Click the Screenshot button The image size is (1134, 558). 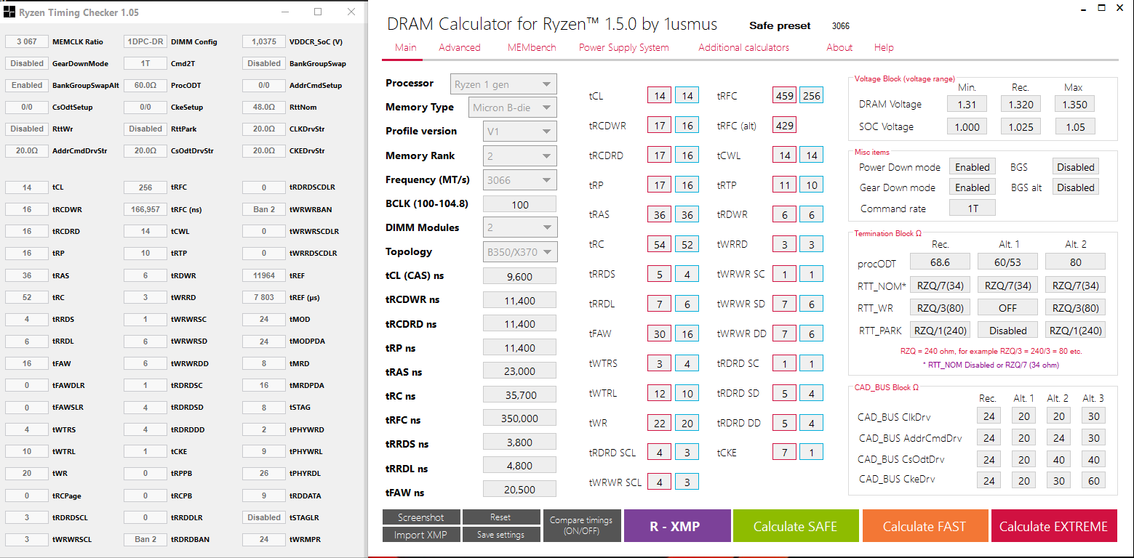pyautogui.click(x=421, y=517)
